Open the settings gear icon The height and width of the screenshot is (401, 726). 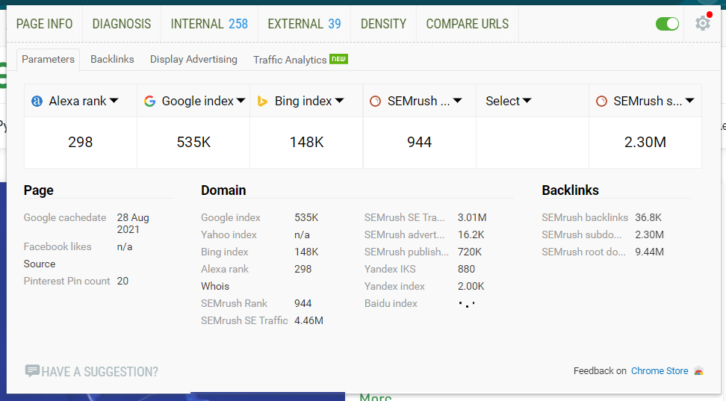702,24
